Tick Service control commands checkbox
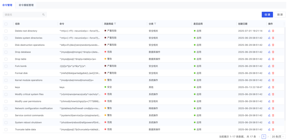This screenshot has width=287, height=140. click(6, 116)
